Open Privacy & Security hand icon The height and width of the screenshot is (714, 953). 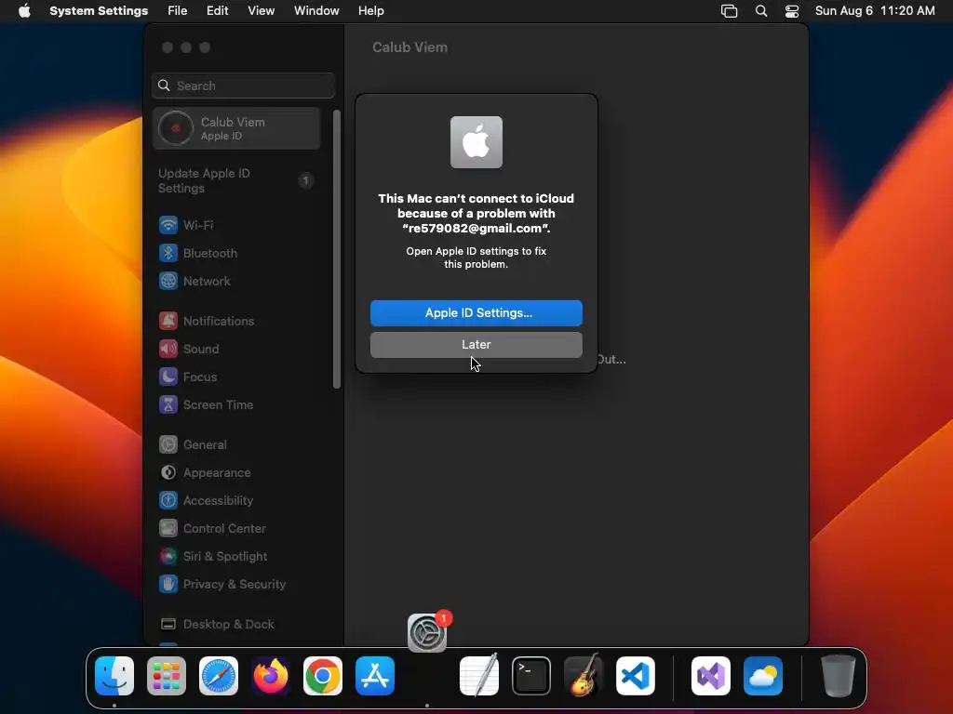pyautogui.click(x=168, y=584)
